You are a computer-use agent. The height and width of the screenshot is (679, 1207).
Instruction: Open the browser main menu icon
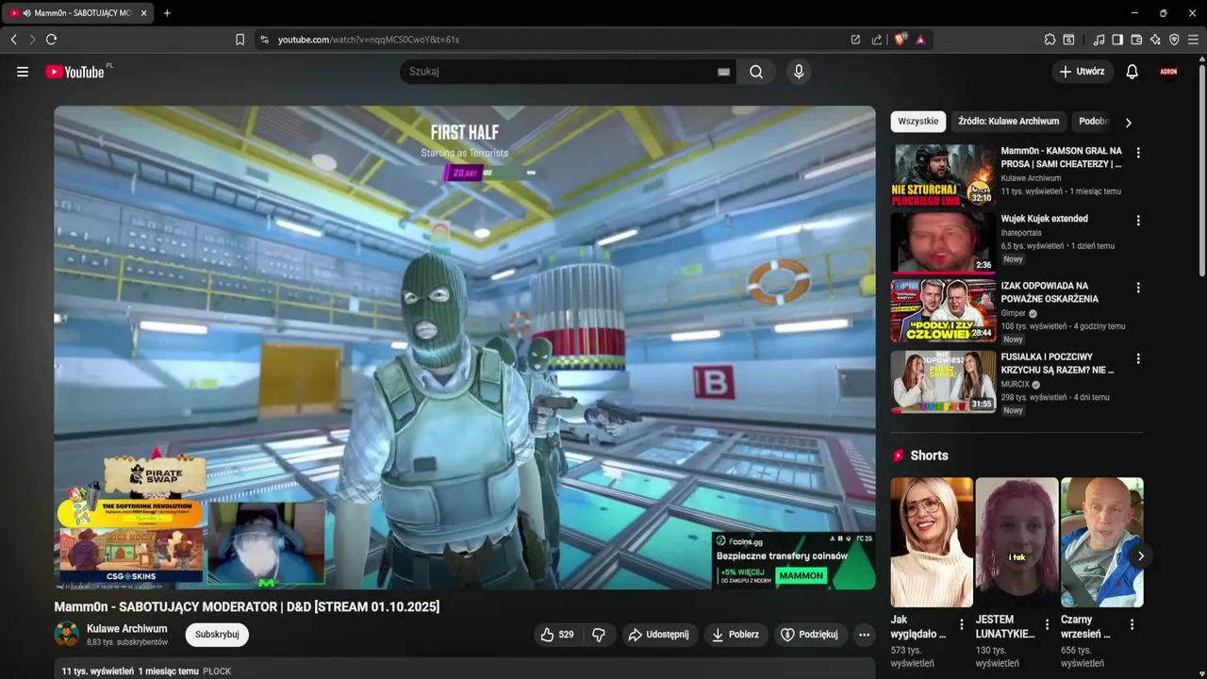[x=1193, y=40]
